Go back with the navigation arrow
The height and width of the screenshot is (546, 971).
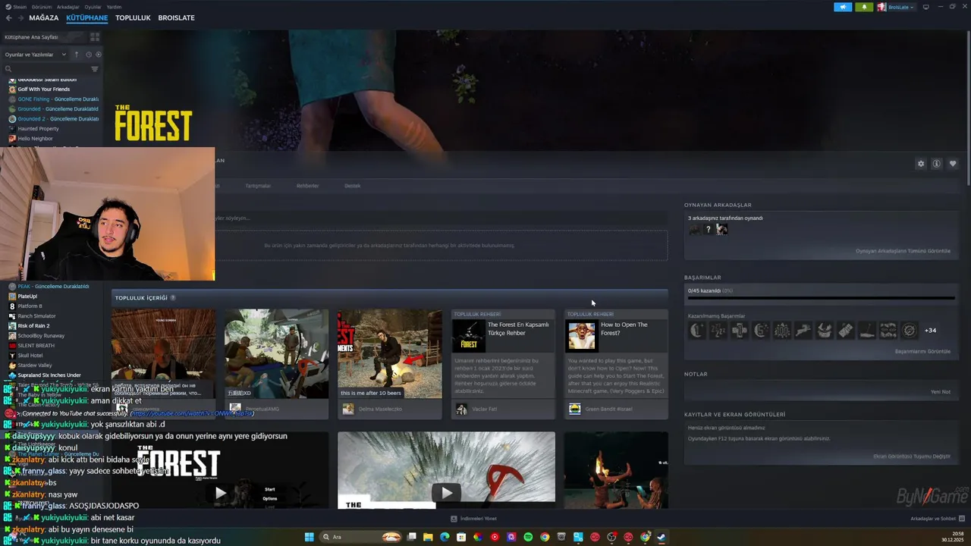coord(8,17)
